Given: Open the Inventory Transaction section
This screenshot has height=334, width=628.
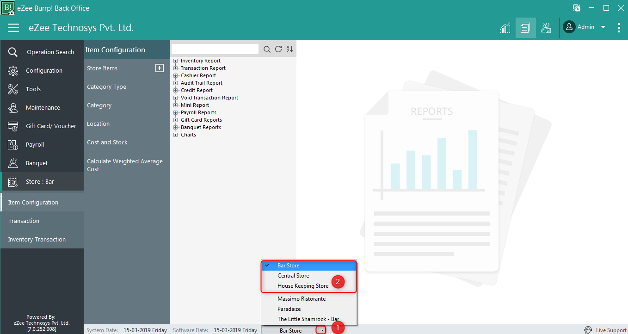Looking at the screenshot, I should coord(42,239).
